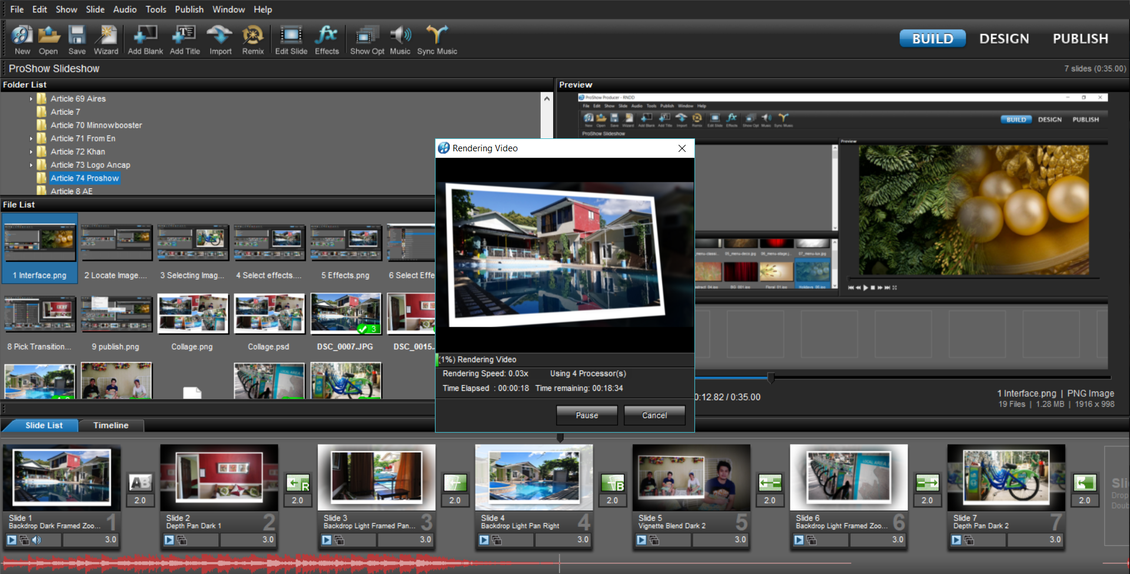
Task: Expand the Article 71 From En folder
Action: pyautogui.click(x=31, y=138)
